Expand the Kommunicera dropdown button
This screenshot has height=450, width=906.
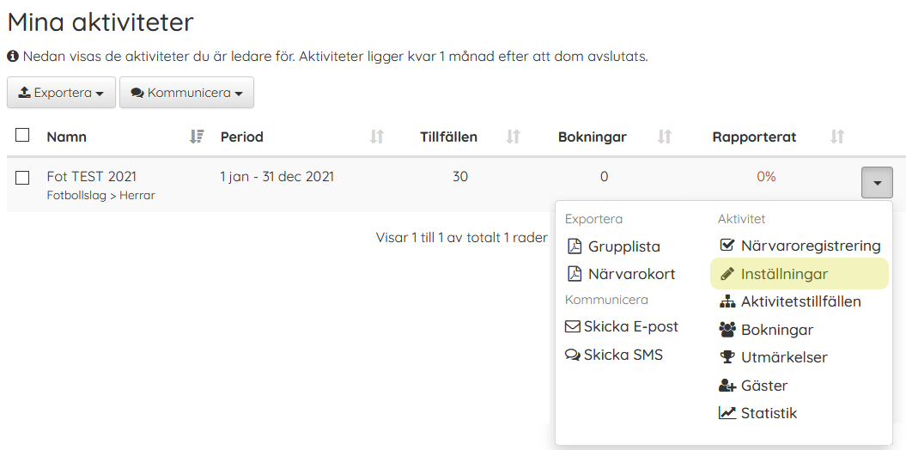tap(186, 93)
